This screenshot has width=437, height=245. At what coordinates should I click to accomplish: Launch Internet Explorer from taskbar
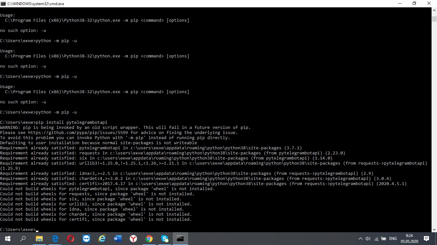[102, 238]
